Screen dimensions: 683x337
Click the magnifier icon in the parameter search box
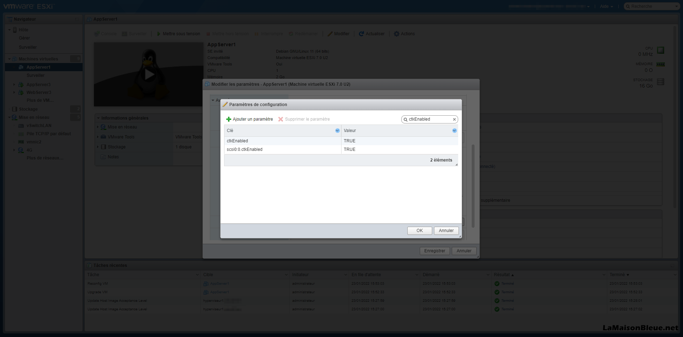click(406, 120)
